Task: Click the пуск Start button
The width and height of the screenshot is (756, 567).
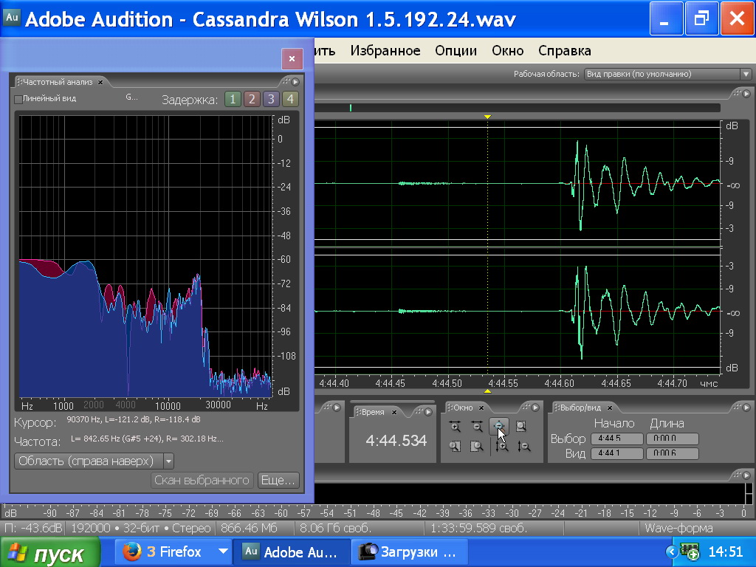Action: click(50, 552)
